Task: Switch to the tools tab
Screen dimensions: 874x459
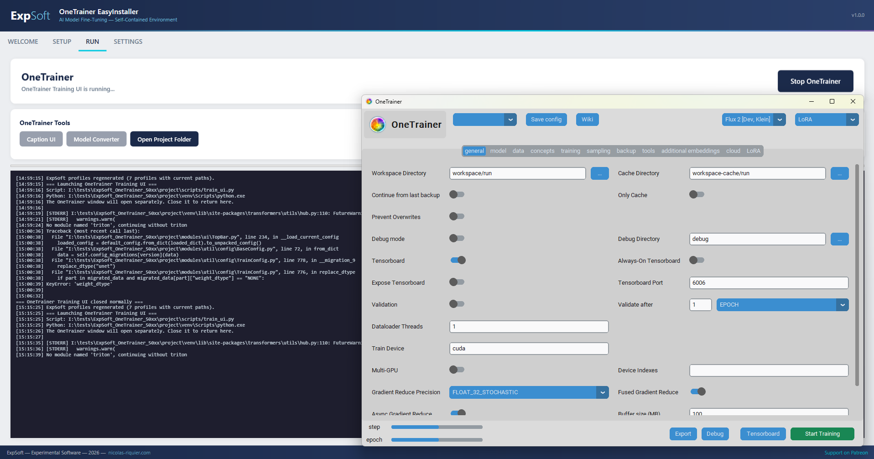Action: (648, 151)
